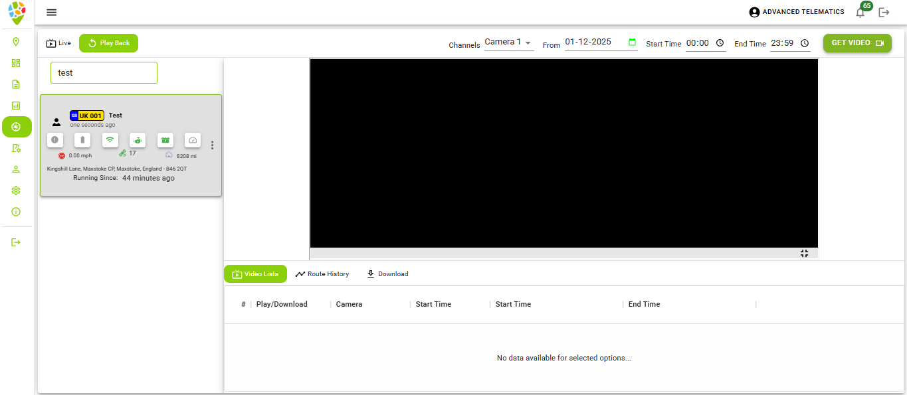The image size is (907, 395).
Task: Switch to the Download tab
Action: 387,274
